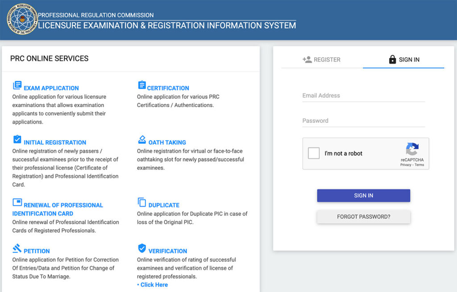
Task: Open the Click Here verification link
Action: pyautogui.click(x=154, y=285)
